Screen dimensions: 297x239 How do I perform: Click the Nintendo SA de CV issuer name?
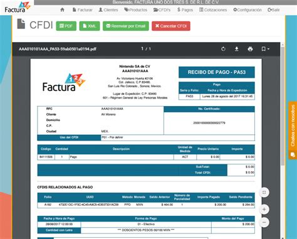[x=135, y=66]
